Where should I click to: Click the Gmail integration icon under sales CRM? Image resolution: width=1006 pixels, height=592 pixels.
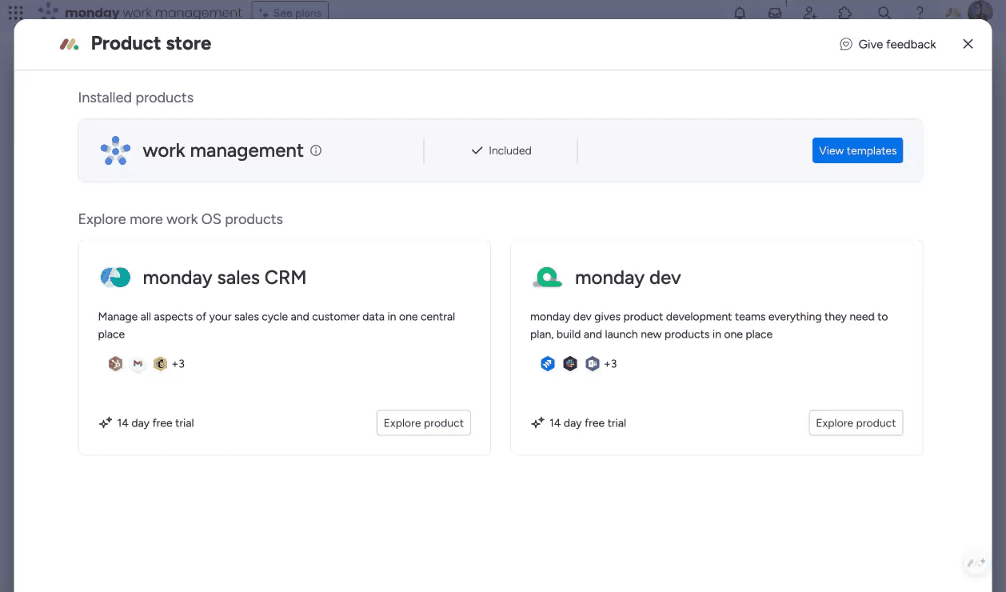coord(138,364)
